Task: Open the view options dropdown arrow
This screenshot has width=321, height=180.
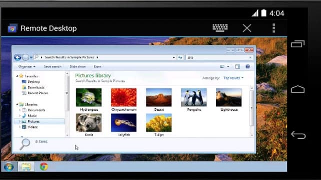Action: [228, 66]
